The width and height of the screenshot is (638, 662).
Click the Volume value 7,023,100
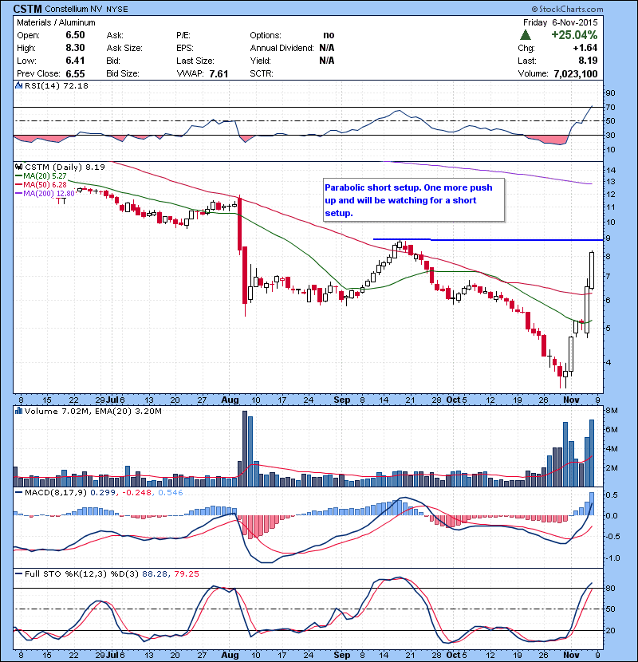click(x=576, y=73)
